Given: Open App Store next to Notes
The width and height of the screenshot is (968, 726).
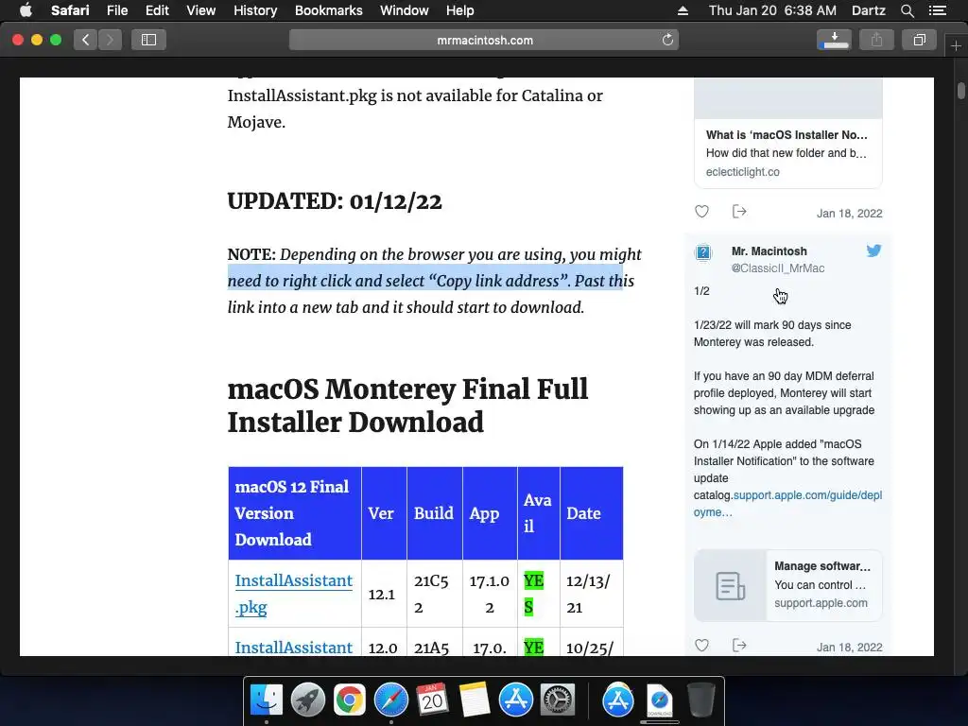Looking at the screenshot, I should [516, 700].
